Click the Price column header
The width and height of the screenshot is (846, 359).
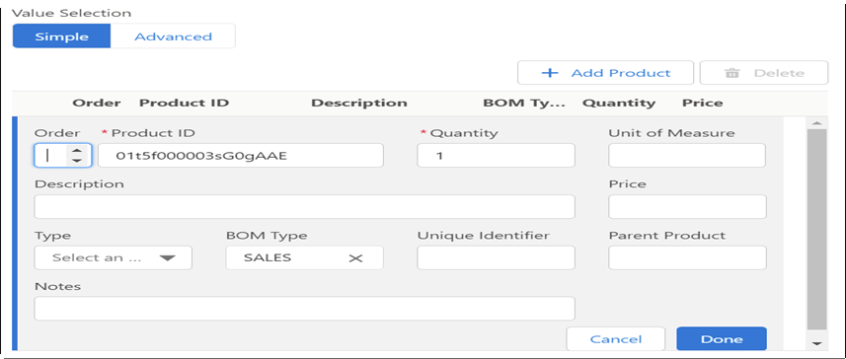tap(703, 103)
